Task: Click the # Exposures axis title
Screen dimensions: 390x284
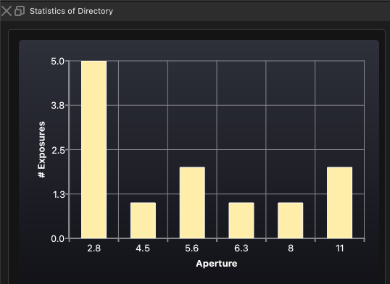Action: point(41,149)
